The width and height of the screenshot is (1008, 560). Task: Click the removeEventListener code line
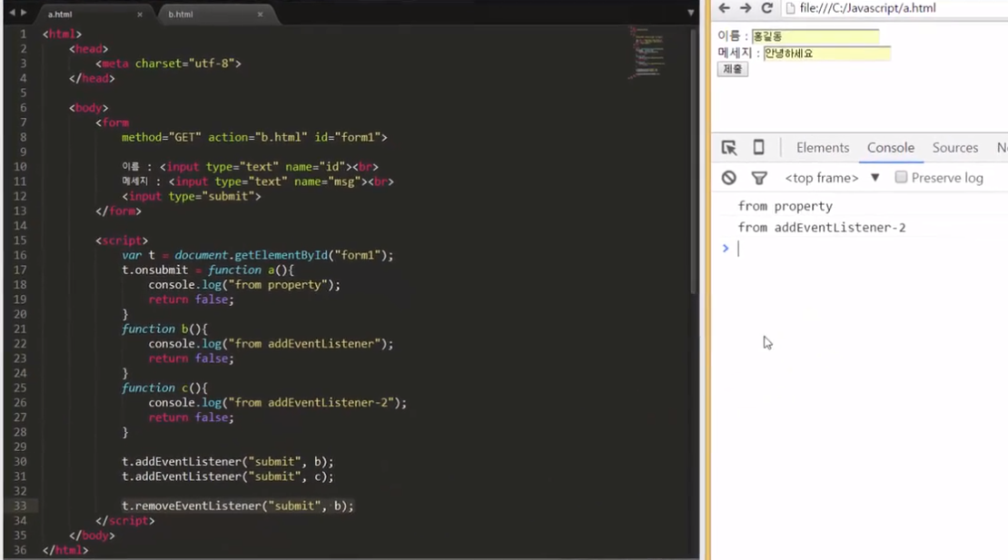coord(238,506)
